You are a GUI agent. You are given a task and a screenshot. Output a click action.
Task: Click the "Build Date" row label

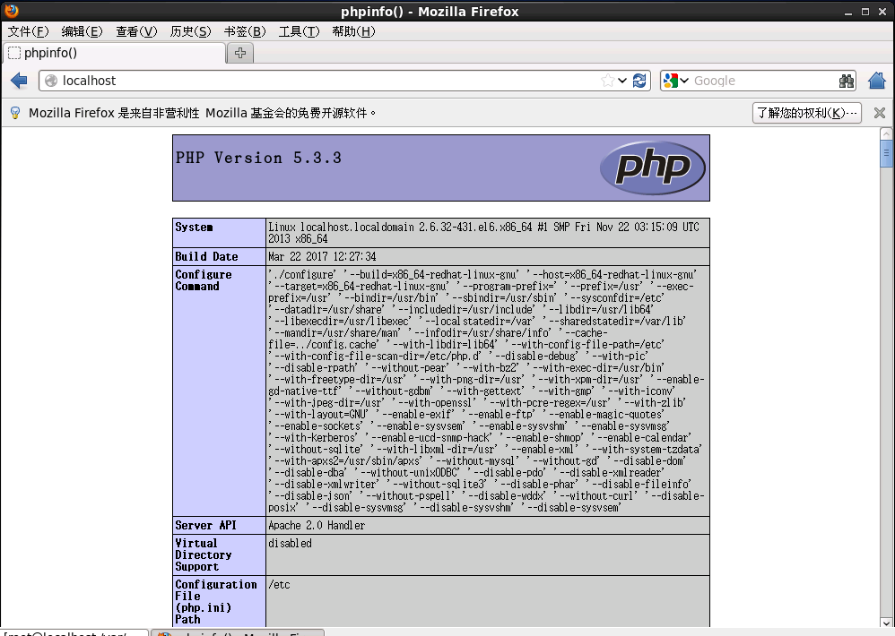tap(206, 256)
